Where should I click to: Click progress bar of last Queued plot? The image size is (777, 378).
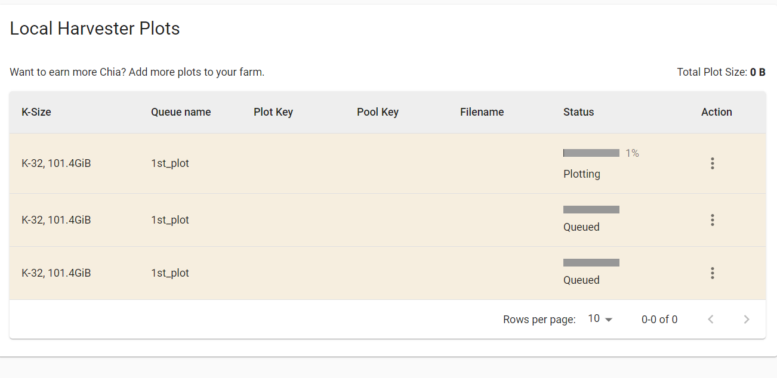click(591, 263)
